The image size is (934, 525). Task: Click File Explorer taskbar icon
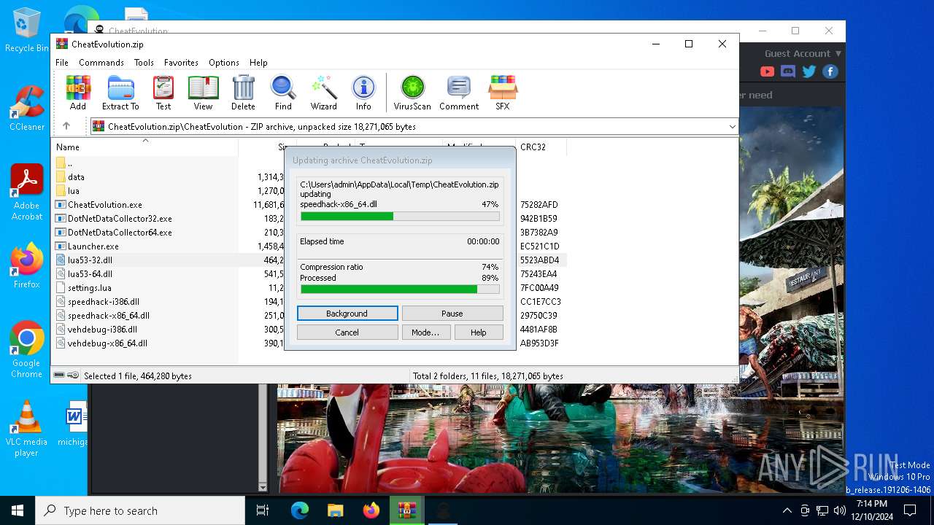335,510
